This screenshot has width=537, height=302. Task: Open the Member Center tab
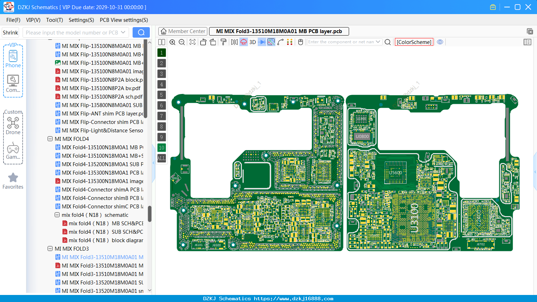[183, 31]
